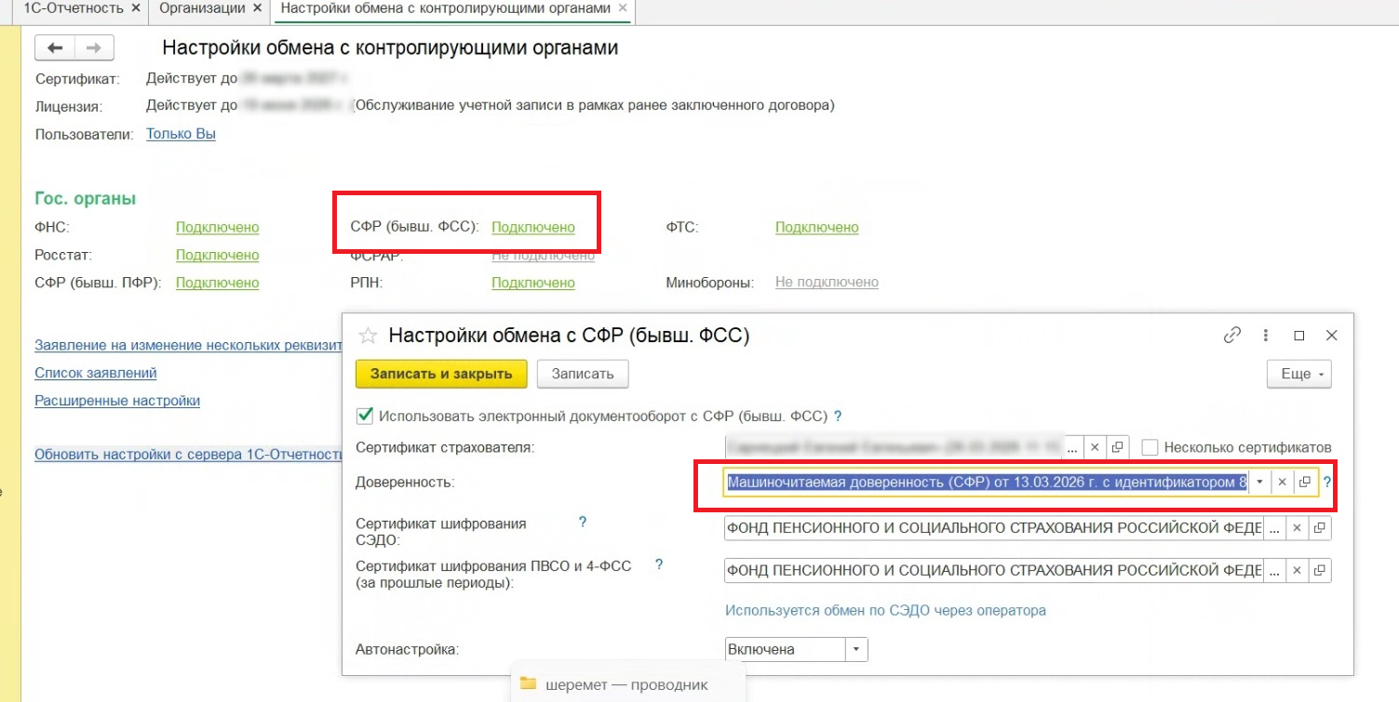Click the Сертификат шифрования СЭДО input field
This screenshot has width=1399, height=702.
(x=993, y=528)
